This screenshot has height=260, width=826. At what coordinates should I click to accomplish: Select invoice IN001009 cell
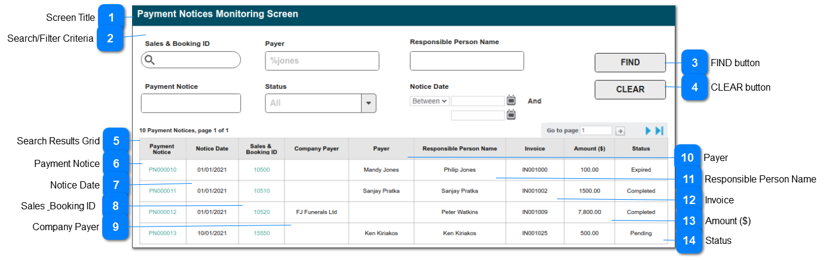tap(535, 212)
